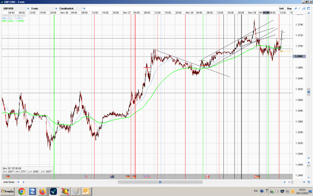This screenshot has width=313, height=196.
Task: Click the Canada flag event marker
Action: (207, 176)
